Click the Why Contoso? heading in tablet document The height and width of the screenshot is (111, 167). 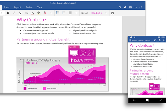pos(31,20)
